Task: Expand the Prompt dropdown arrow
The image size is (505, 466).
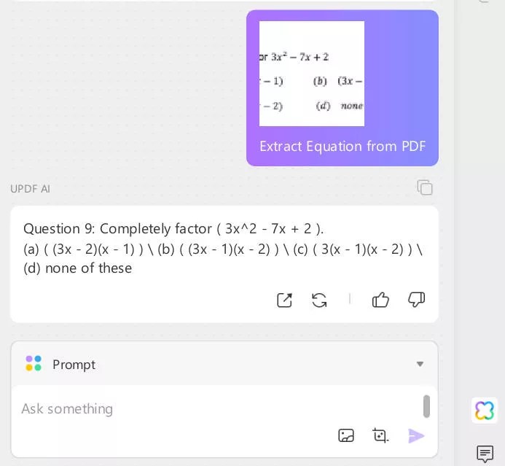Action: coord(420,364)
